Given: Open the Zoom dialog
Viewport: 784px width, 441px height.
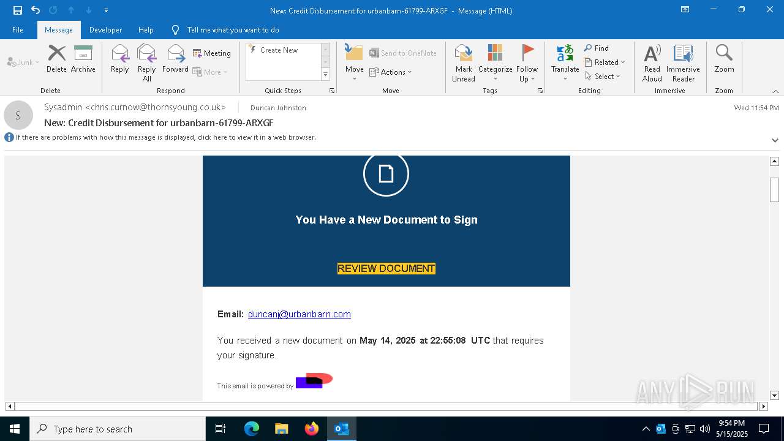Looking at the screenshot, I should pos(724,59).
